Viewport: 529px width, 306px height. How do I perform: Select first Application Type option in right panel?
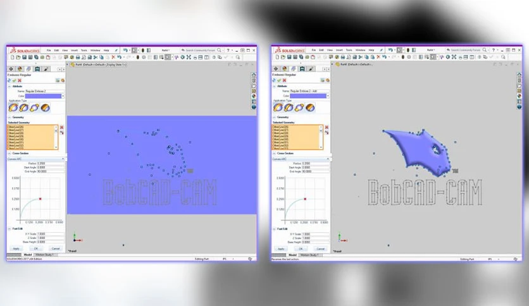point(278,108)
